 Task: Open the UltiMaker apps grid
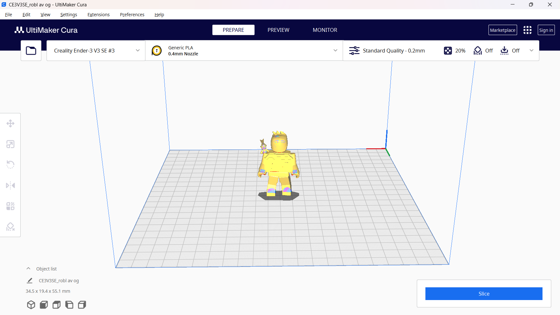tap(527, 30)
